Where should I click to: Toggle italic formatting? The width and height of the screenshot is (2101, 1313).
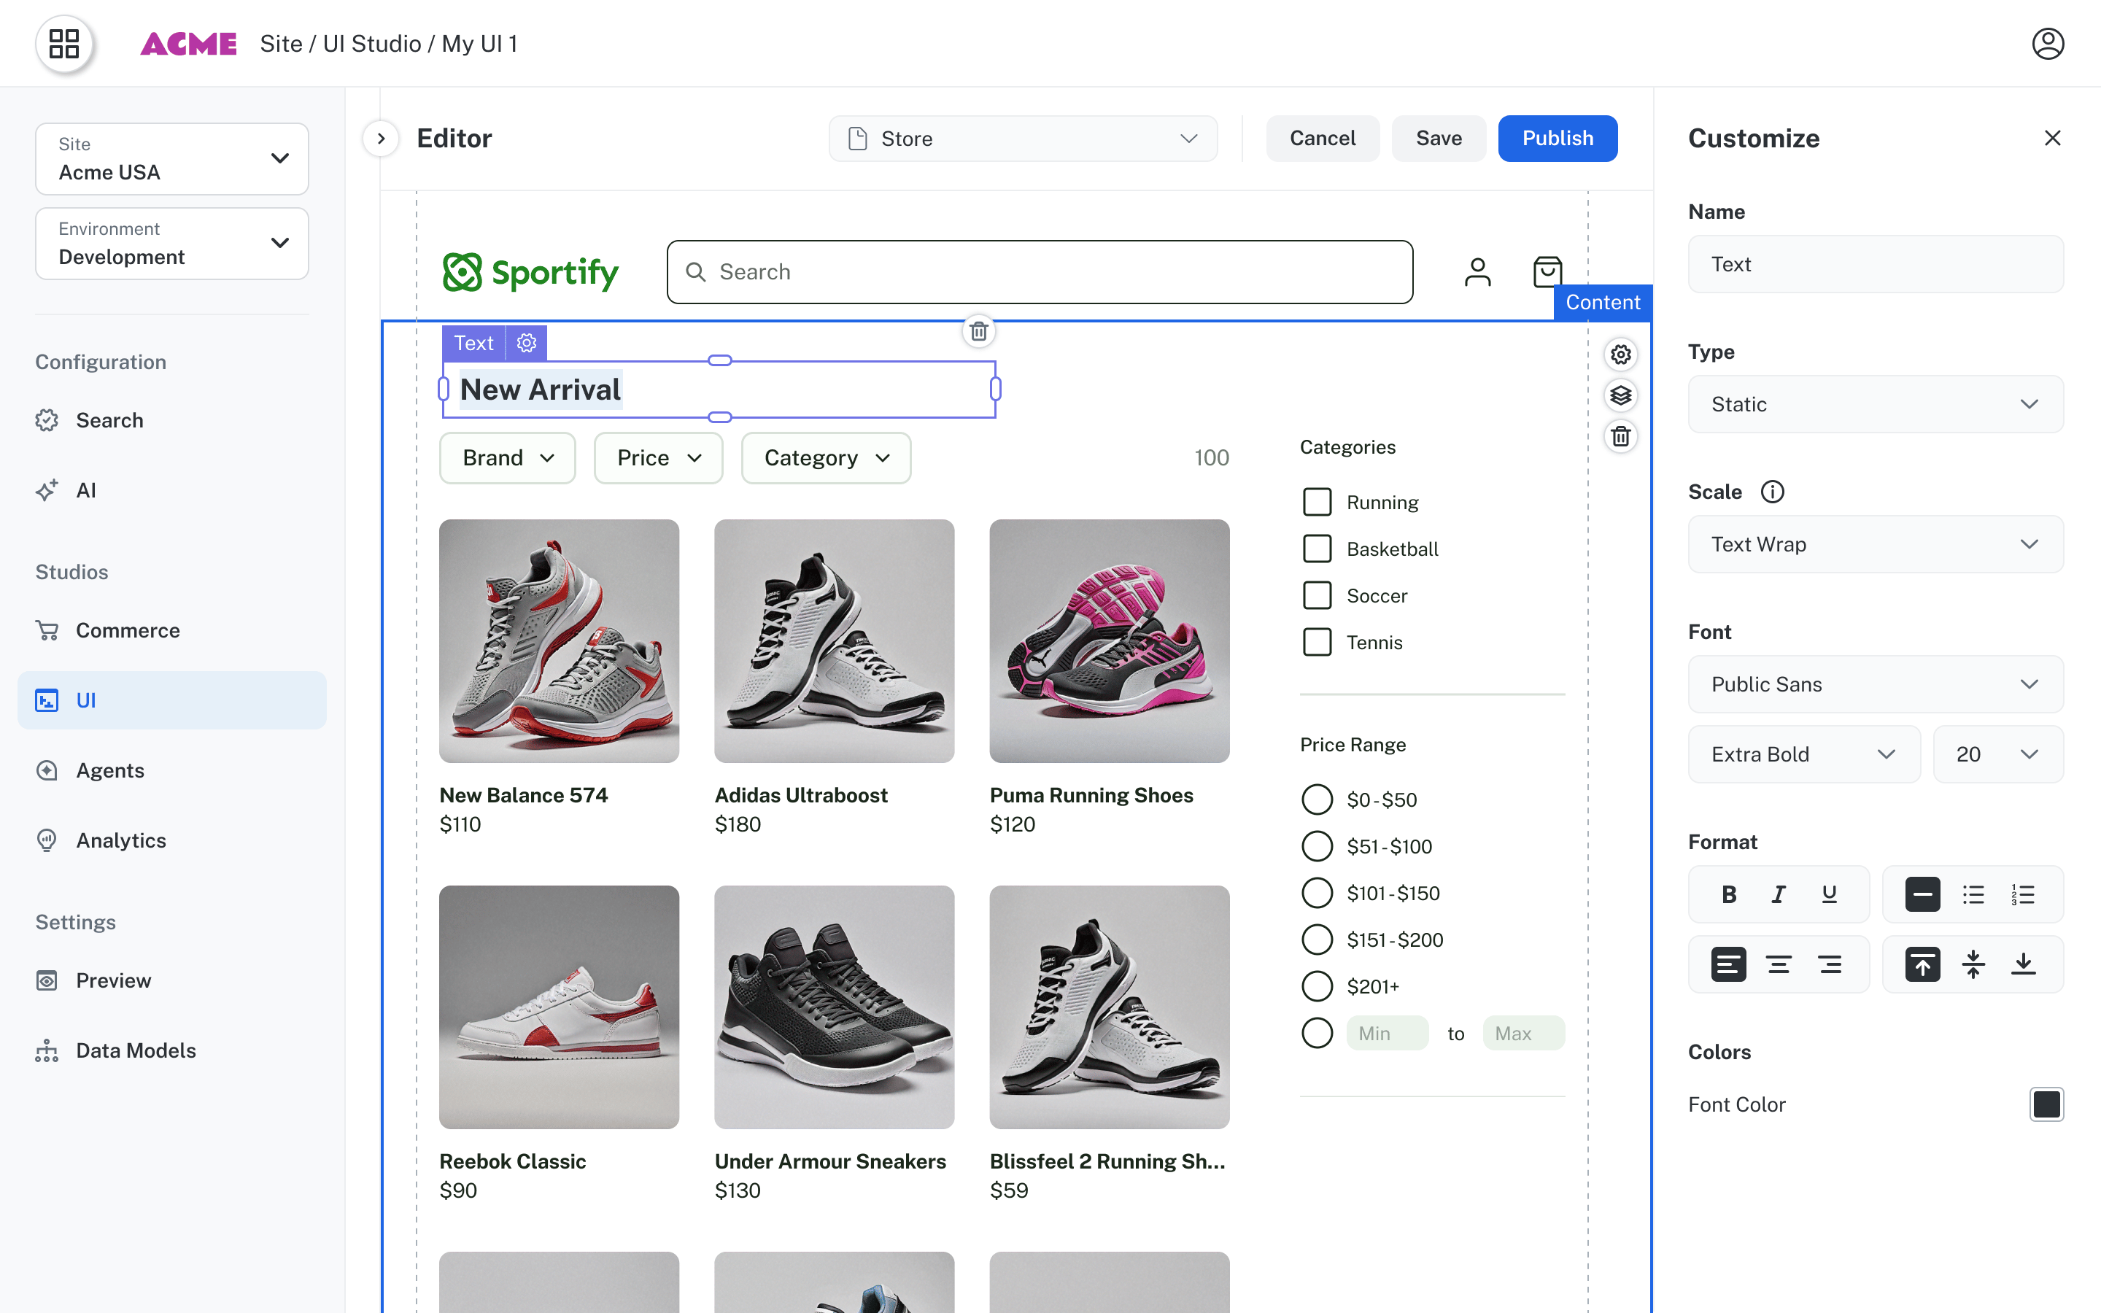tap(1778, 894)
